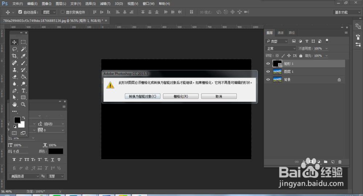363x196 pixels.
Task: Select the Rectangle shape tool
Action: (x=23, y=97)
